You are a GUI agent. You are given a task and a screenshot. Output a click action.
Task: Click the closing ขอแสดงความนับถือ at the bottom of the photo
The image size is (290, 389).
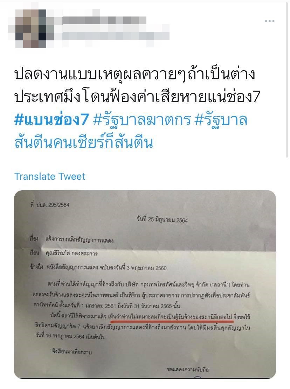click(188, 370)
